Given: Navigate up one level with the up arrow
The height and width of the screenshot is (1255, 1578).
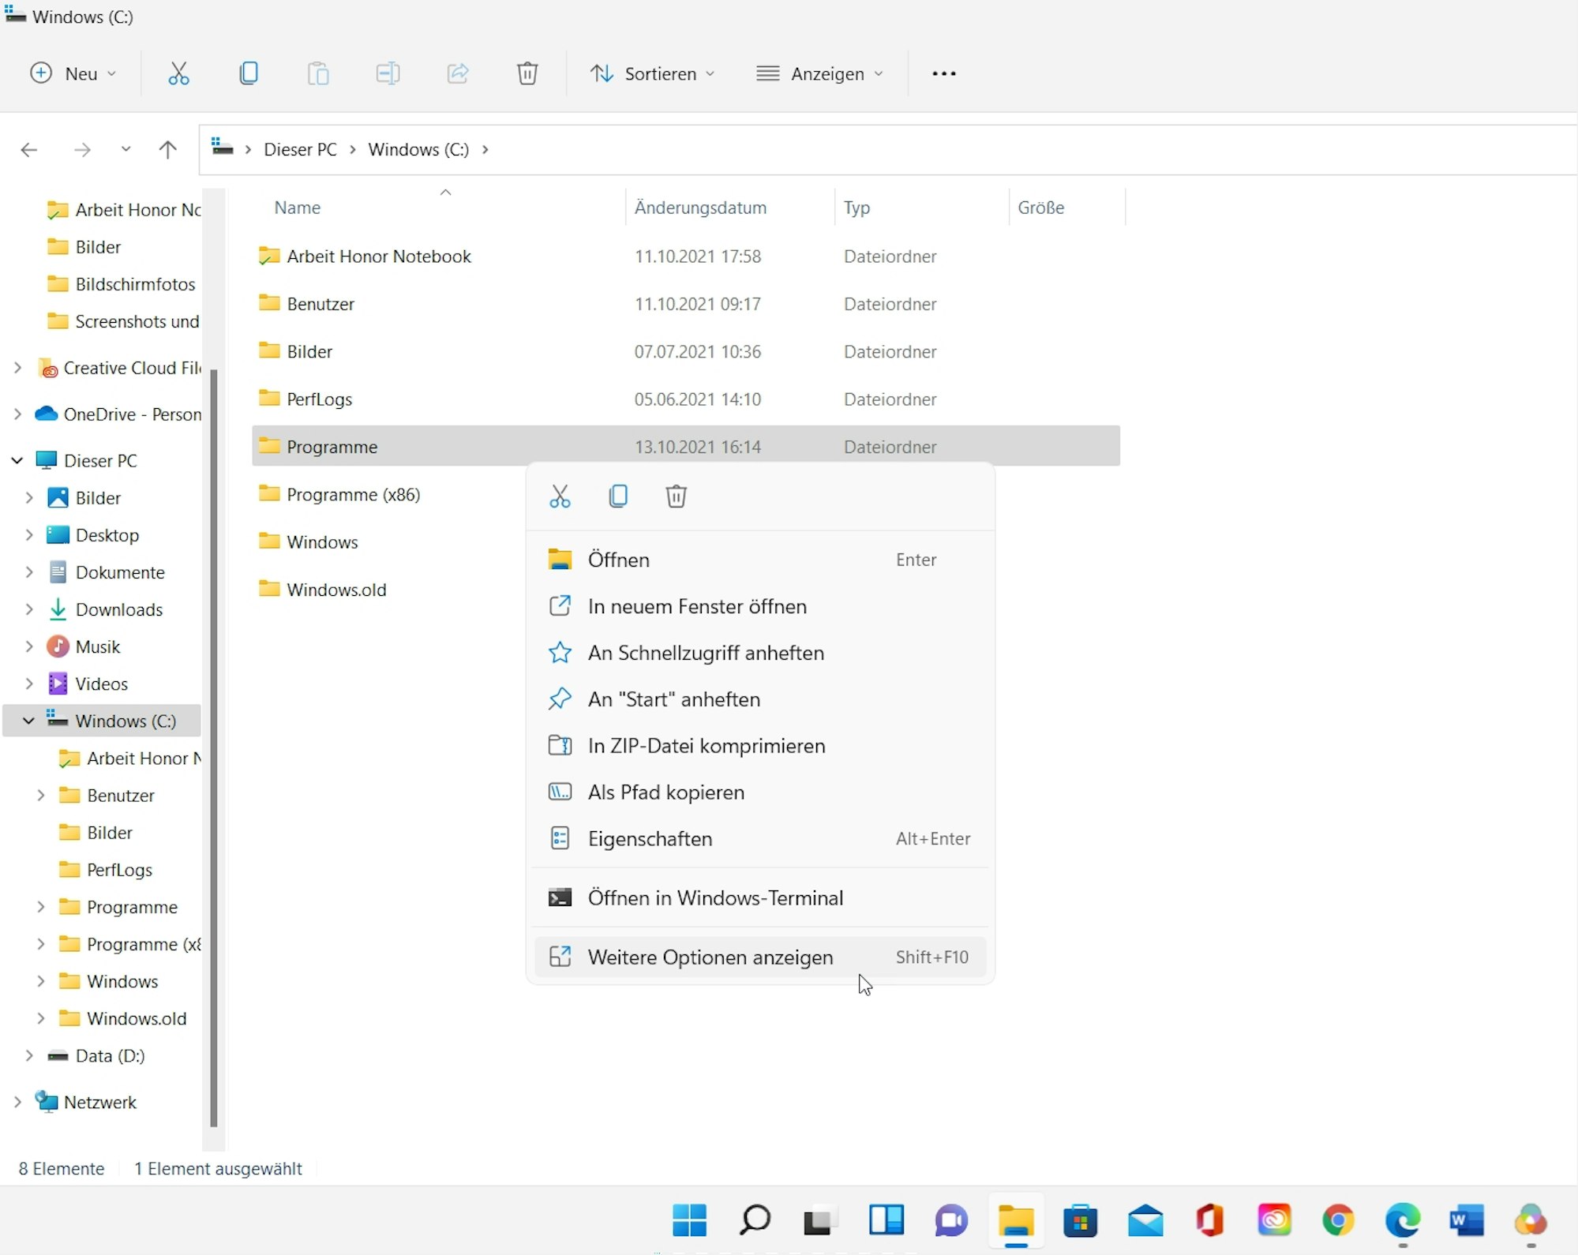Looking at the screenshot, I should (x=167, y=150).
